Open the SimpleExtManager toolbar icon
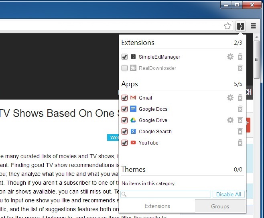Screen dimensions: 264x218 pyautogui.click(x=240, y=26)
